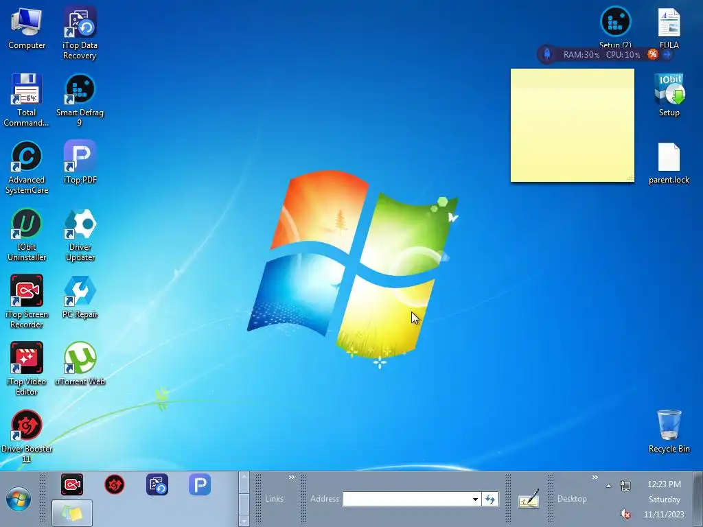
Task: Click the Address toolbar input field
Action: coord(406,499)
